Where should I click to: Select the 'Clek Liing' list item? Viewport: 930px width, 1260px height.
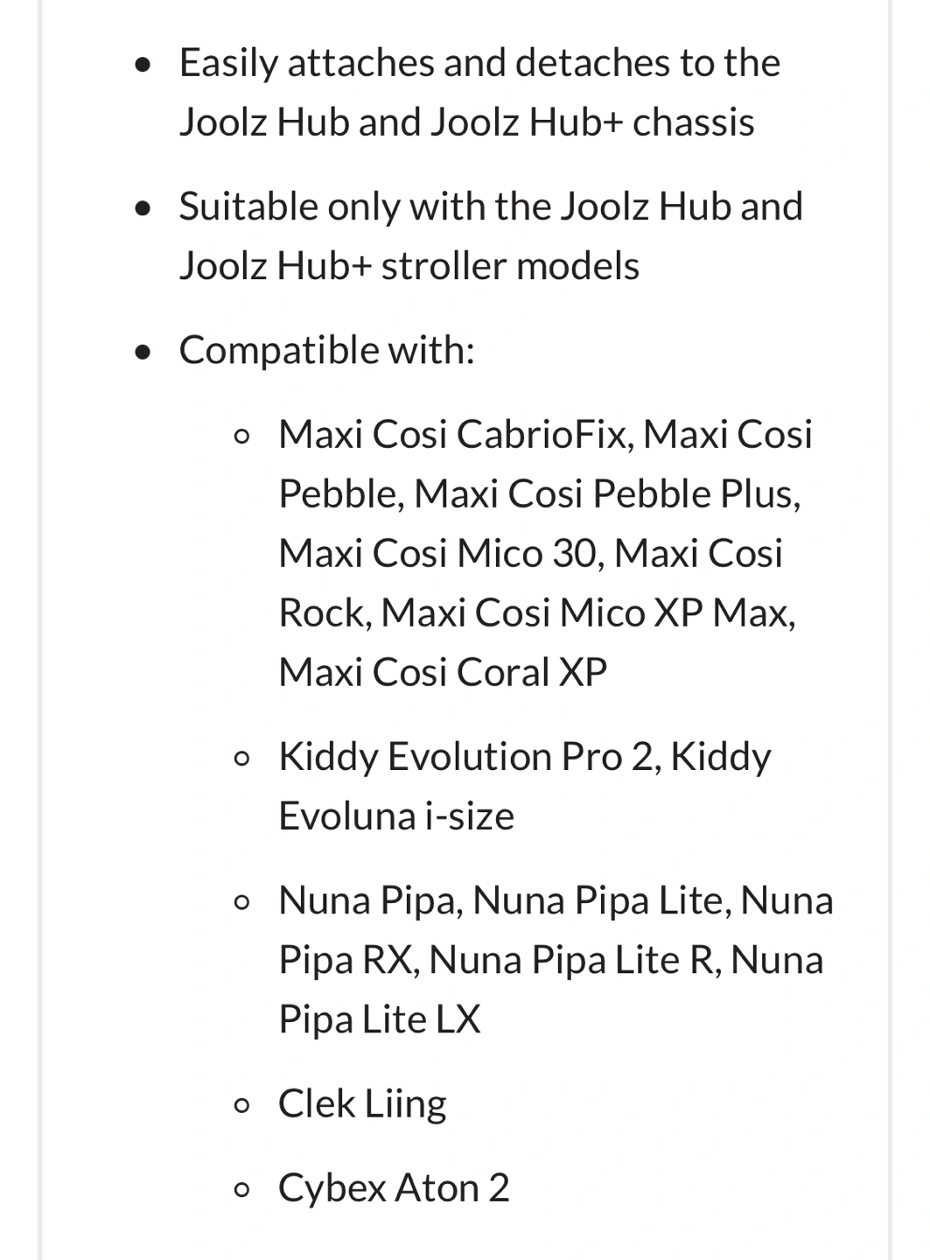[362, 1105]
